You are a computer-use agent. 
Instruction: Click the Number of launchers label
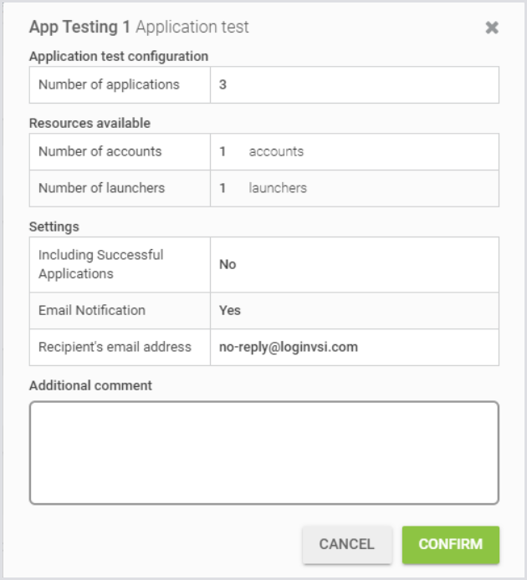(102, 188)
